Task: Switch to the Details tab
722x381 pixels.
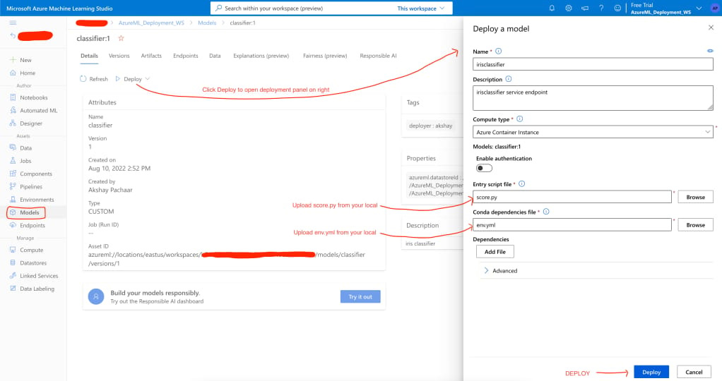Action: (89, 56)
